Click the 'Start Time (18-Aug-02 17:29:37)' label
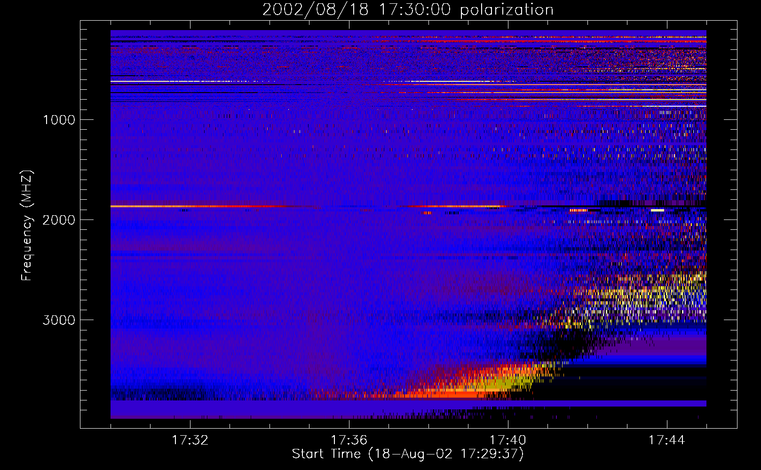Screen dimensions: 761x470 tap(408, 454)
